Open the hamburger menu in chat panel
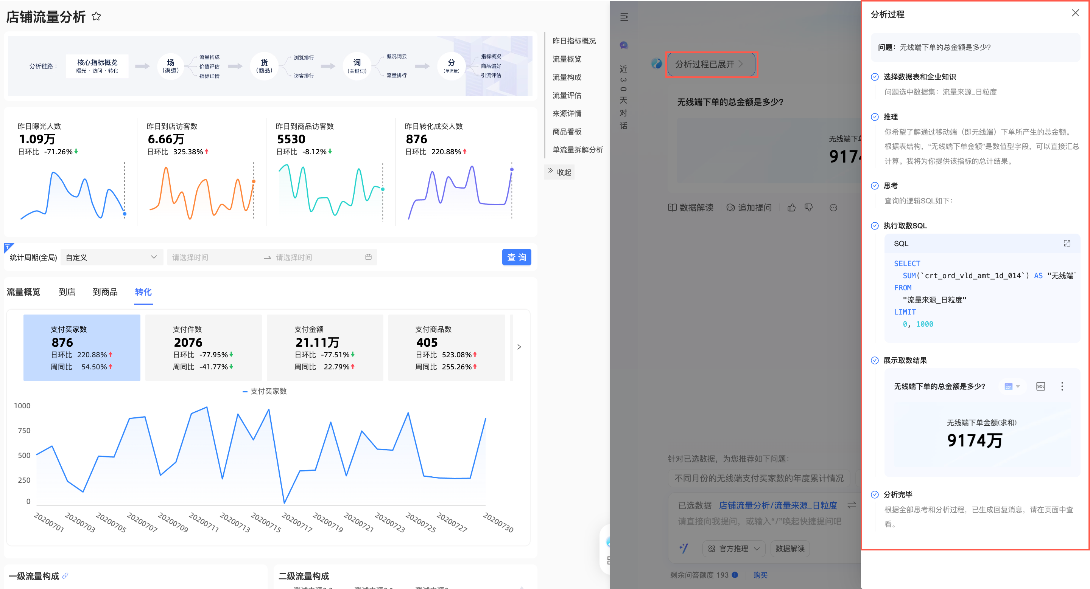The image size is (1090, 589). click(624, 17)
